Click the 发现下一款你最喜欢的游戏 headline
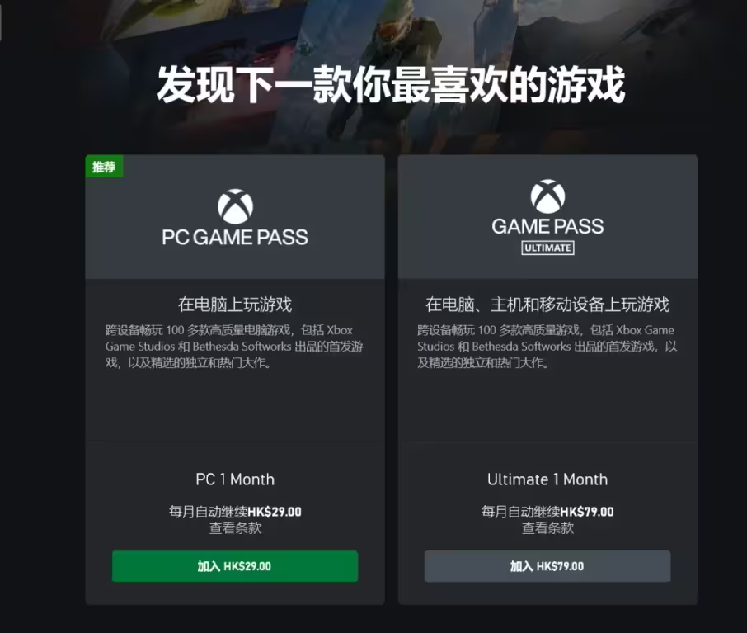Viewport: 747px width, 633px height. click(x=391, y=85)
